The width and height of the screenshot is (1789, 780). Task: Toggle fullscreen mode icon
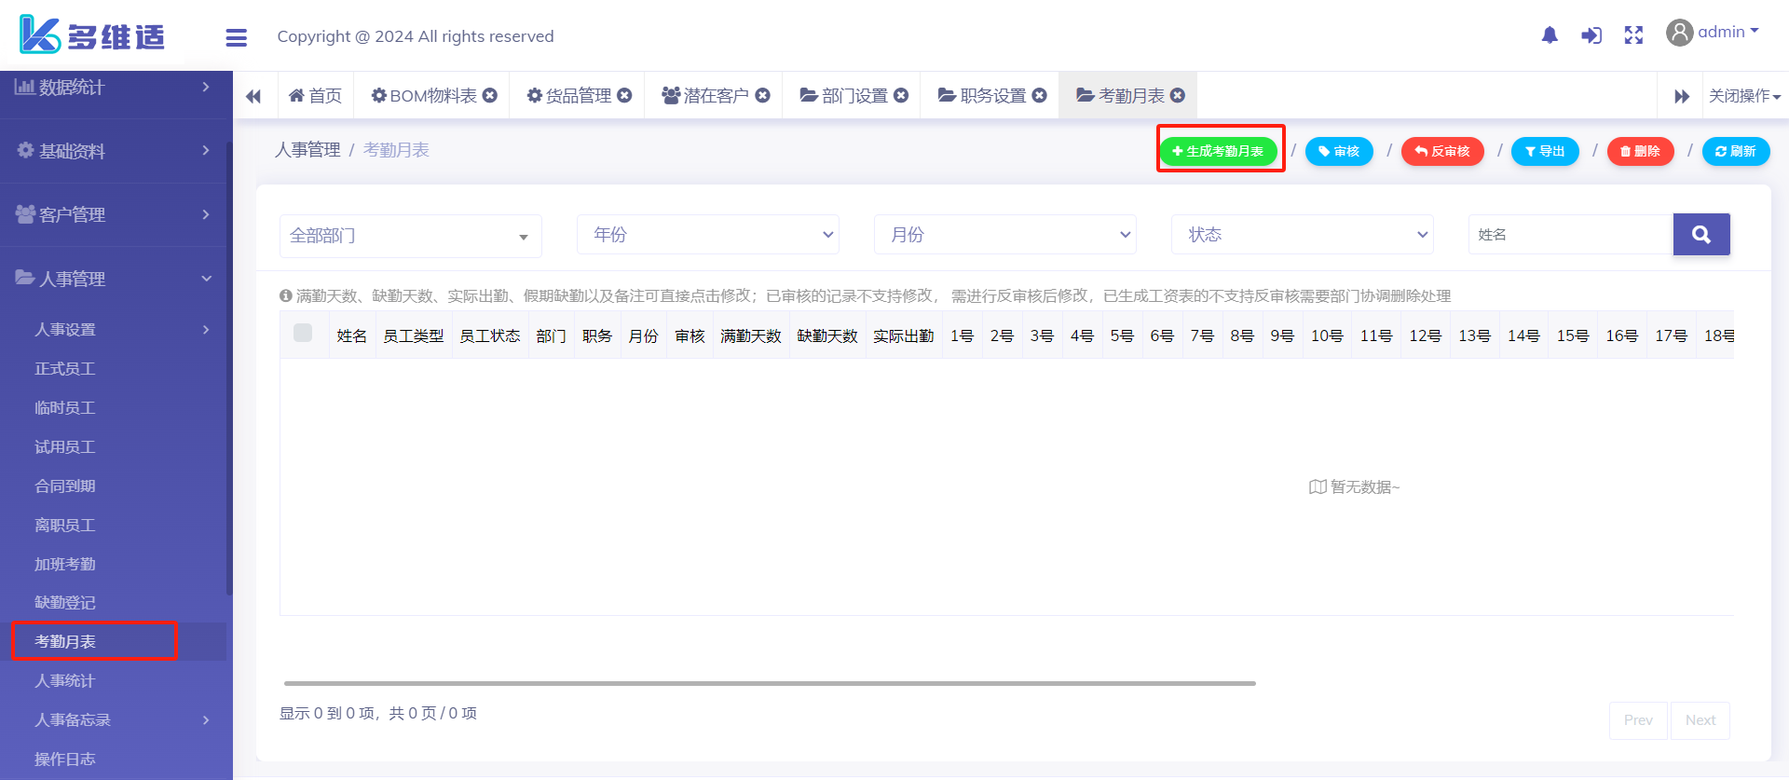pyautogui.click(x=1633, y=35)
